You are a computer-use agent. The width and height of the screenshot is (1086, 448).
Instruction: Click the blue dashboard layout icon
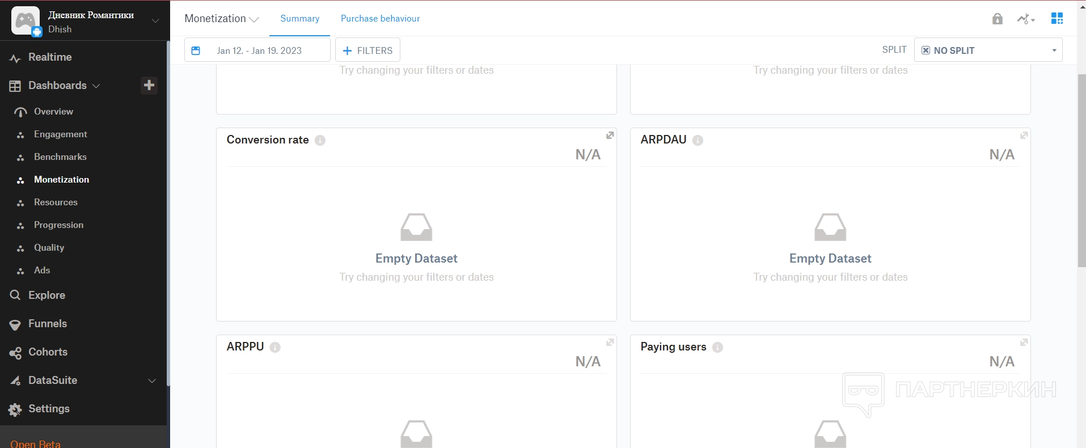pyautogui.click(x=1057, y=18)
